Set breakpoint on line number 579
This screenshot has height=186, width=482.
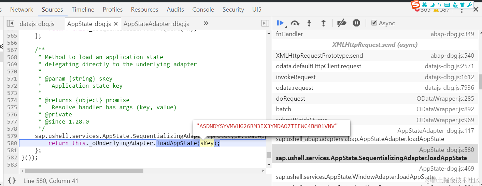[12, 136]
